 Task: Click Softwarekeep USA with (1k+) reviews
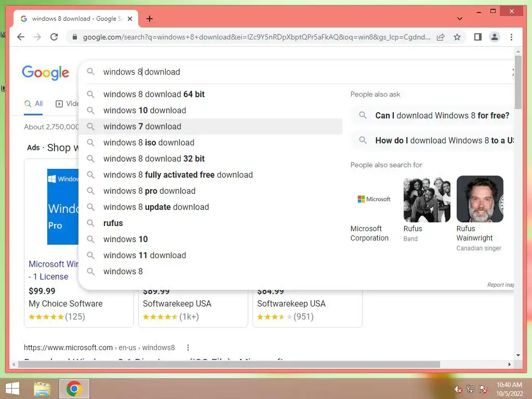177,303
